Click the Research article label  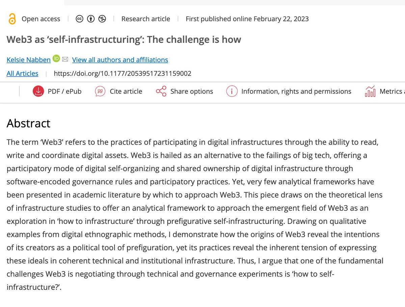click(146, 19)
